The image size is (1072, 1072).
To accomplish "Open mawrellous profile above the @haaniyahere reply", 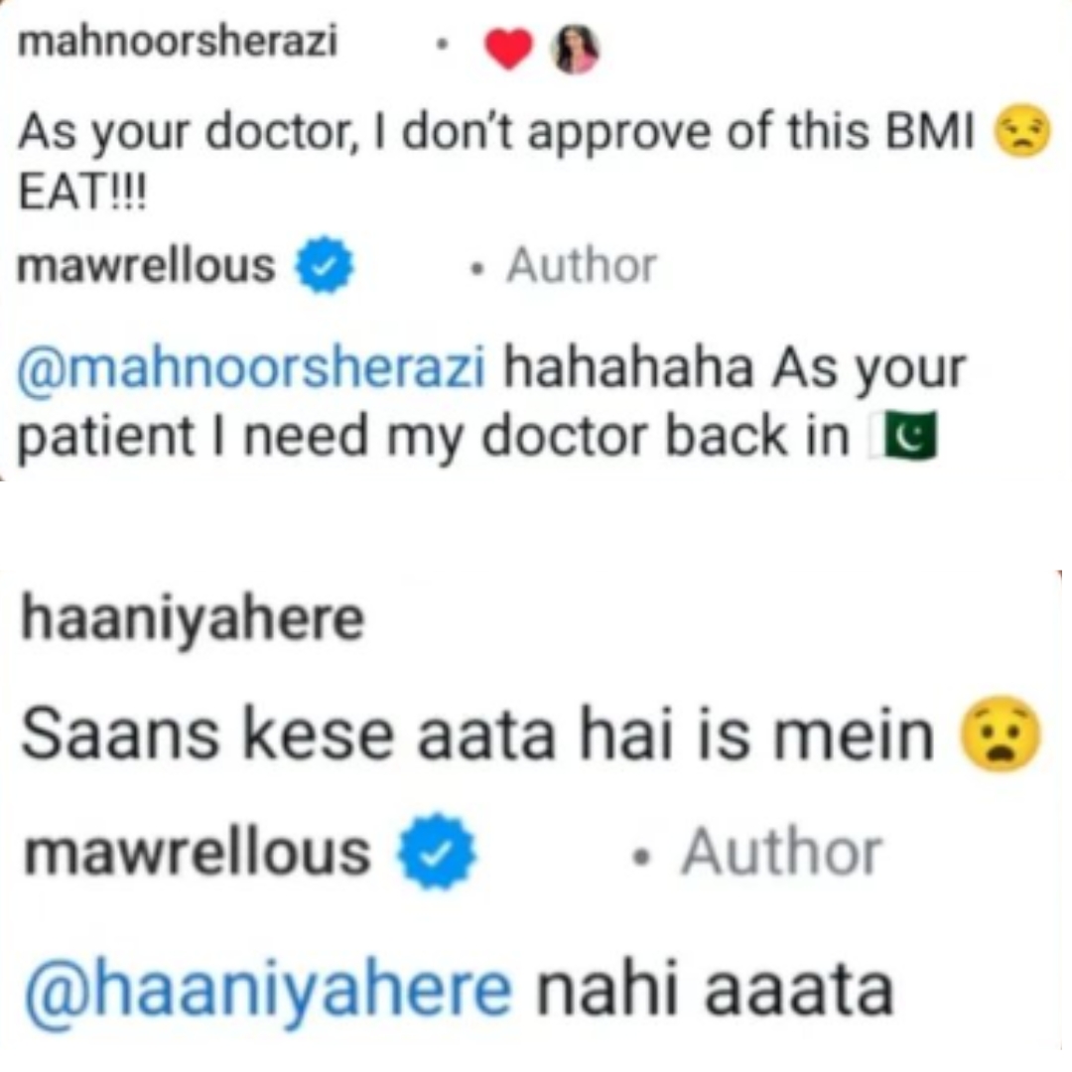I will 198,853.
